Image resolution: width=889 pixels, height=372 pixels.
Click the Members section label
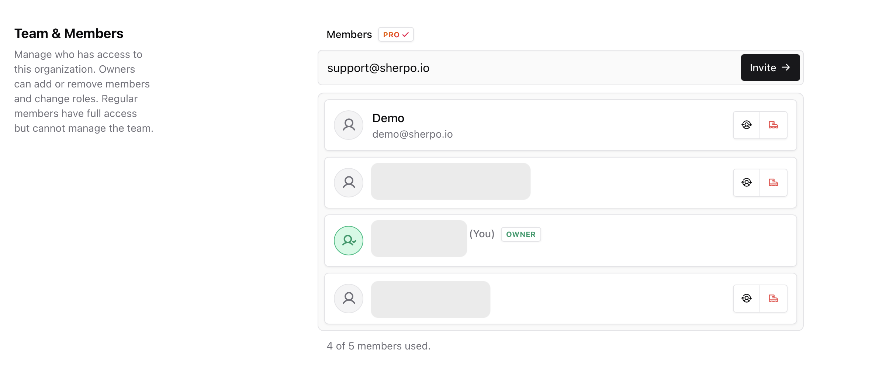click(349, 34)
